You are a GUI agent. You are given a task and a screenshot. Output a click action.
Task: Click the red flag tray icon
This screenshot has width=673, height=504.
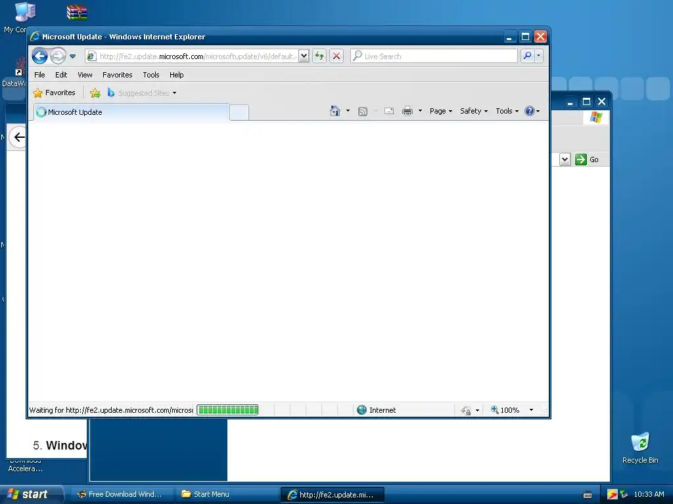(612, 494)
